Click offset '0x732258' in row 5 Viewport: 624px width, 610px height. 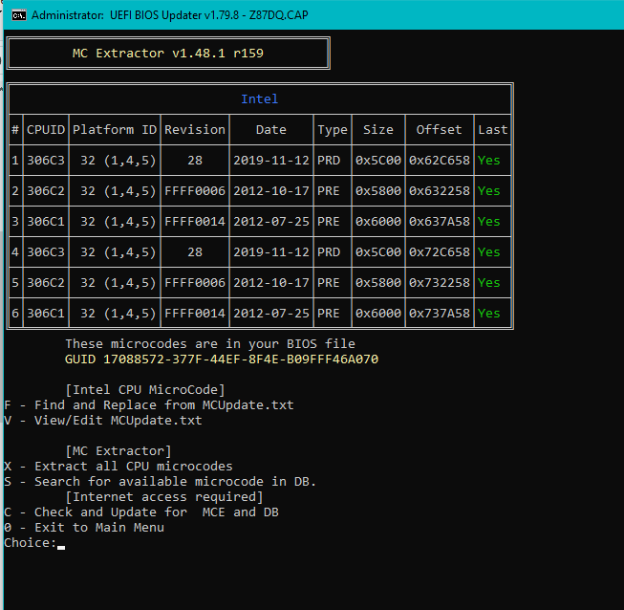[x=440, y=283]
